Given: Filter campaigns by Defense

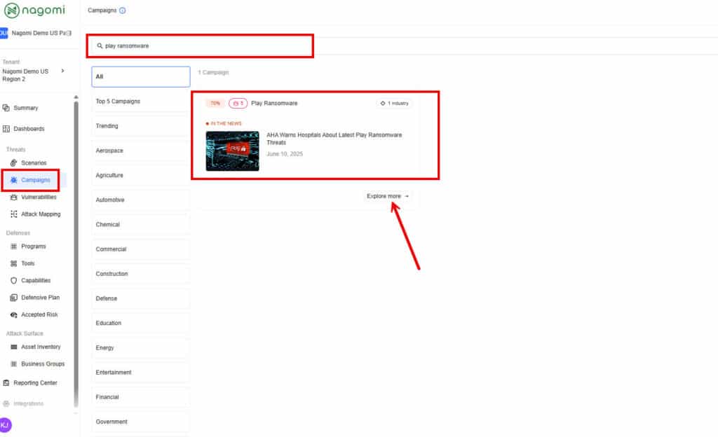Looking at the screenshot, I should click(x=140, y=298).
